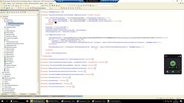Click the Save toolbar icon
This screenshot has height=103, width=184.
coord(6,6)
